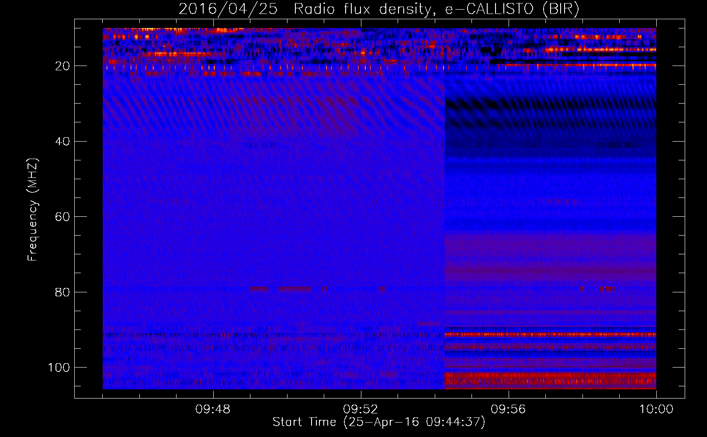Click the "Frequency (MHZ)" y-axis label
This screenshot has width=707, height=437.
point(33,210)
